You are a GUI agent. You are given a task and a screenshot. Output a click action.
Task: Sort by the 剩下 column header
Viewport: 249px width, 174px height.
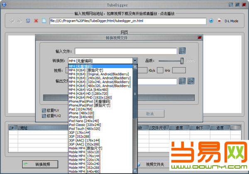200,127
